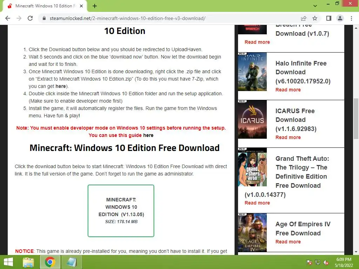Switch to Chrome in the taskbar
This screenshot has width=359, height=269.
tap(50, 262)
